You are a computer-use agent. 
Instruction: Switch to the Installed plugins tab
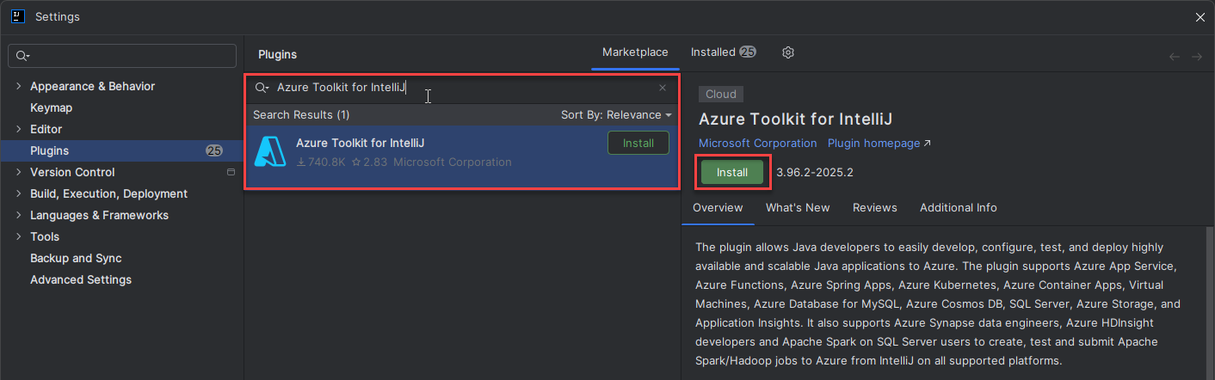click(x=722, y=52)
